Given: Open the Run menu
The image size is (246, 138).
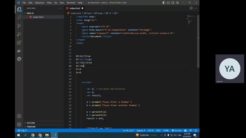Looking at the screenshot, I should (62, 3).
